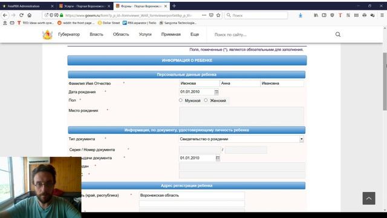Open document issue date calendar picker
387x218 pixels.
point(218,158)
